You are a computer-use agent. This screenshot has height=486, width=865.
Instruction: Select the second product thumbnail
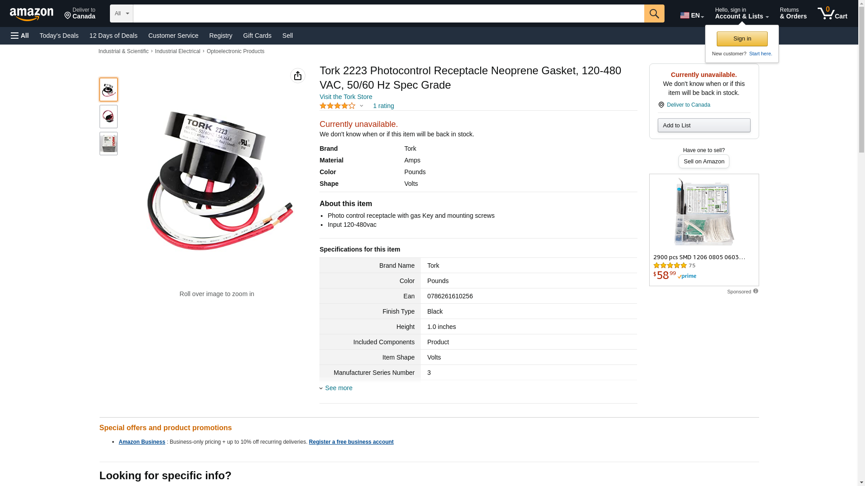coord(109,117)
